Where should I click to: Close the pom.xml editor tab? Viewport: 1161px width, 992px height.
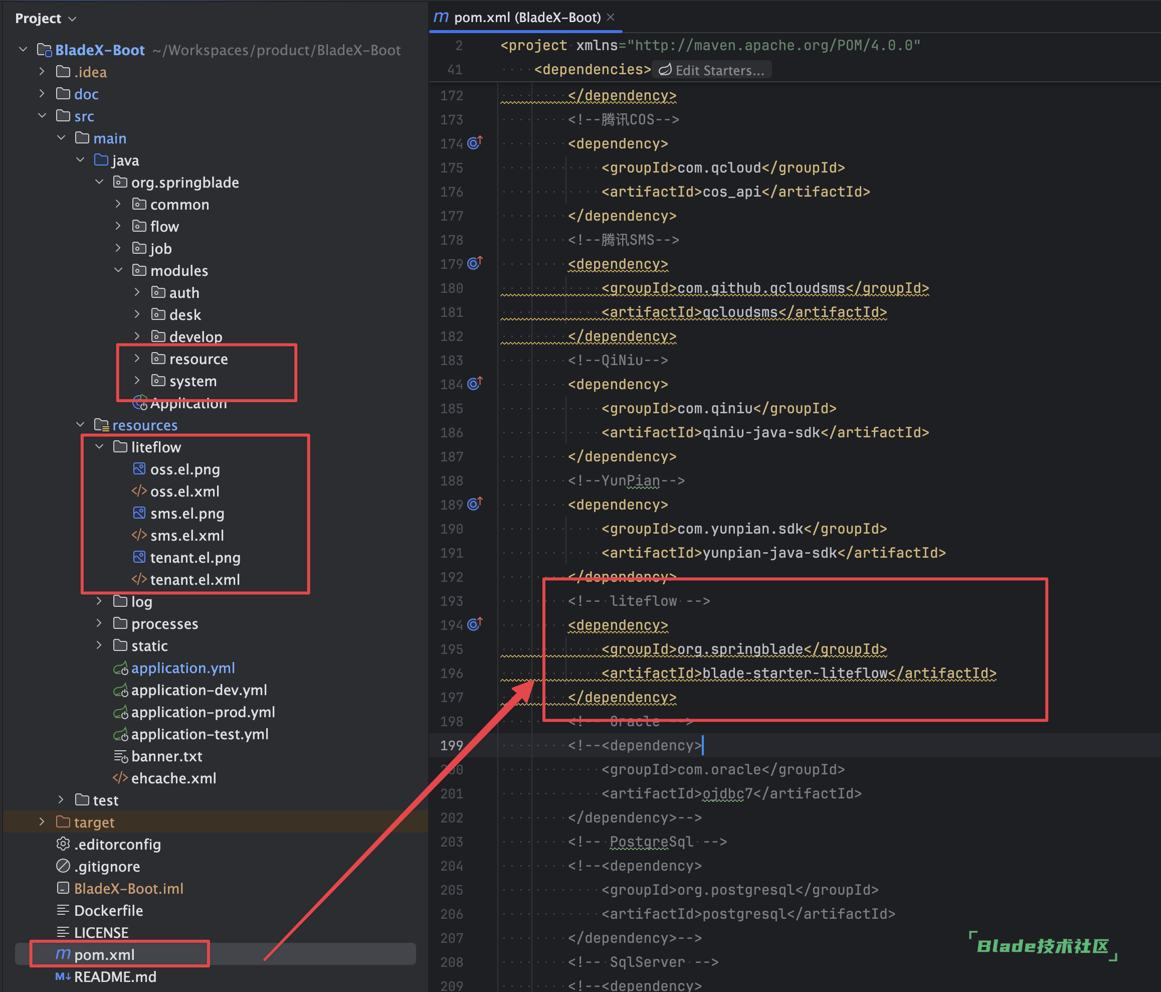611,18
